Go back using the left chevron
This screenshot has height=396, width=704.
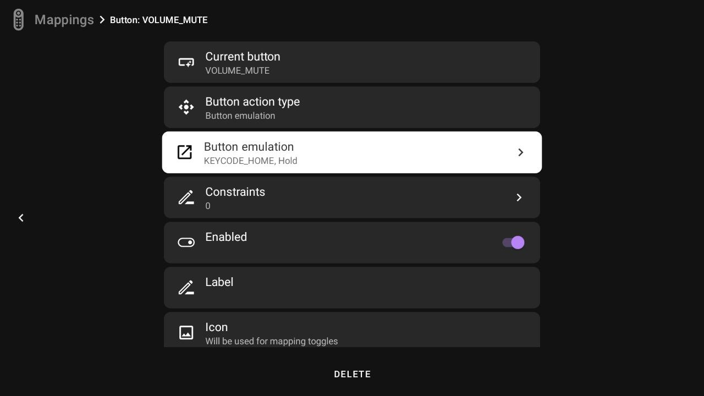click(x=21, y=218)
